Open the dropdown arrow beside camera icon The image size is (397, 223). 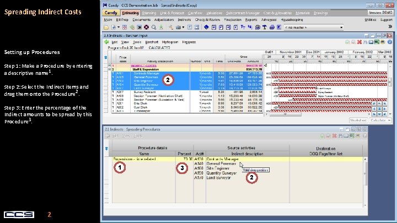[183, 28]
